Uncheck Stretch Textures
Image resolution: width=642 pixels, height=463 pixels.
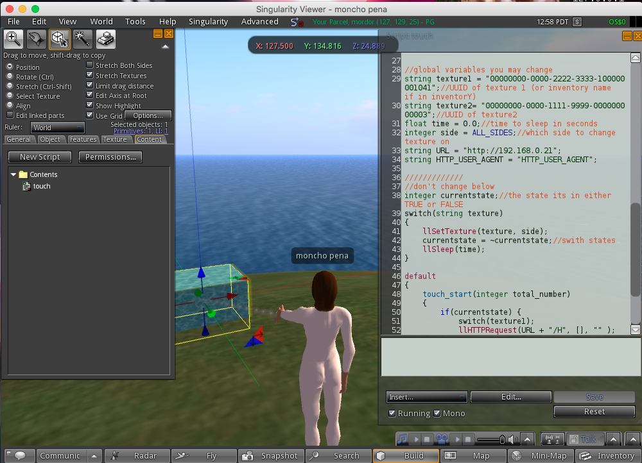[x=90, y=75]
